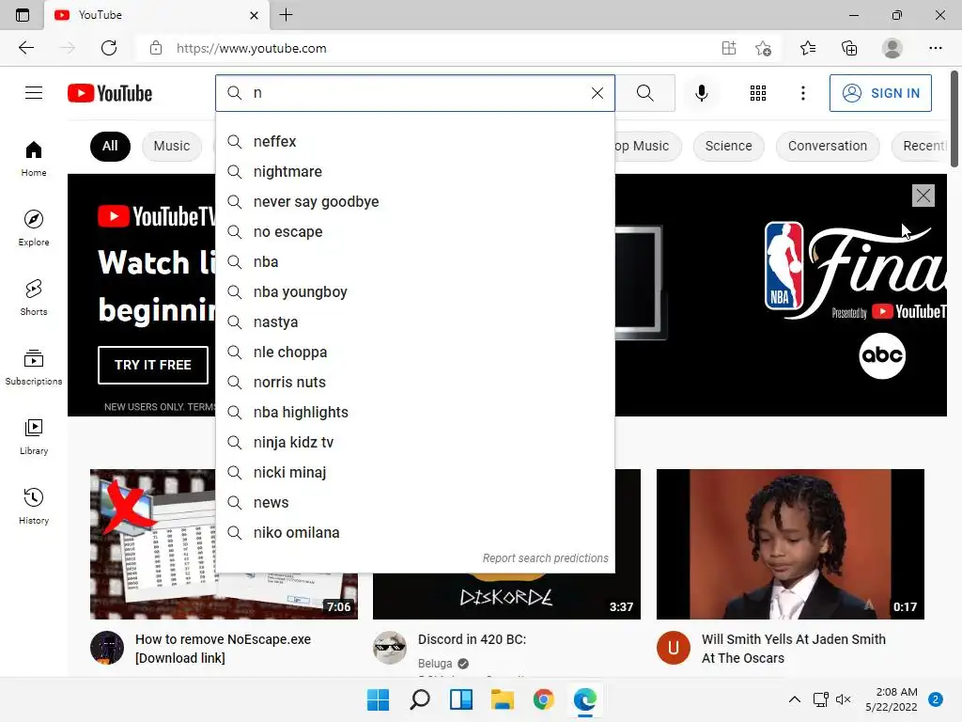Open Edge Collections
Image resolution: width=962 pixels, height=722 pixels.
click(x=849, y=48)
